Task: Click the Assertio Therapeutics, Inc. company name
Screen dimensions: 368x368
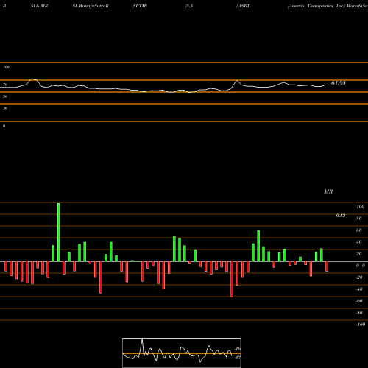Action: pyautogui.click(x=316, y=6)
